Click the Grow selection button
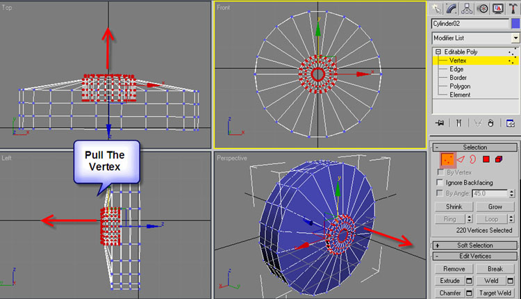The width and height of the screenshot is (521, 299). tap(495, 207)
